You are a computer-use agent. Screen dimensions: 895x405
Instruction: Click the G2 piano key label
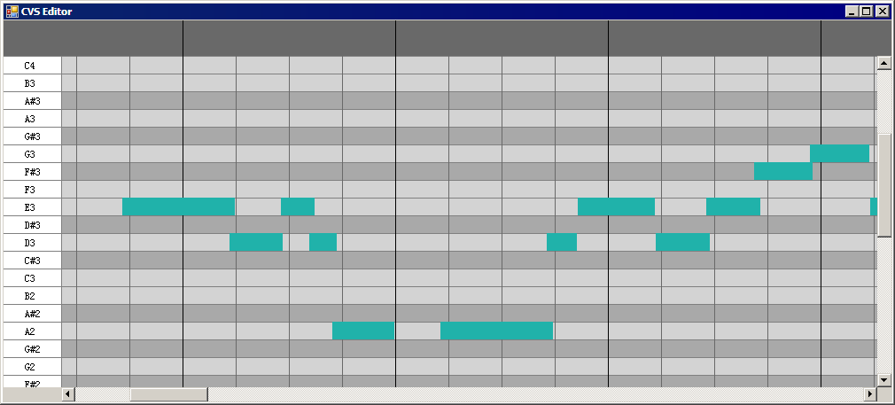32,366
